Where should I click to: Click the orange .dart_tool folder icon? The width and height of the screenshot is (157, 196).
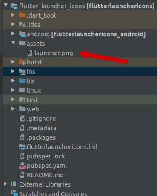tap(22, 15)
